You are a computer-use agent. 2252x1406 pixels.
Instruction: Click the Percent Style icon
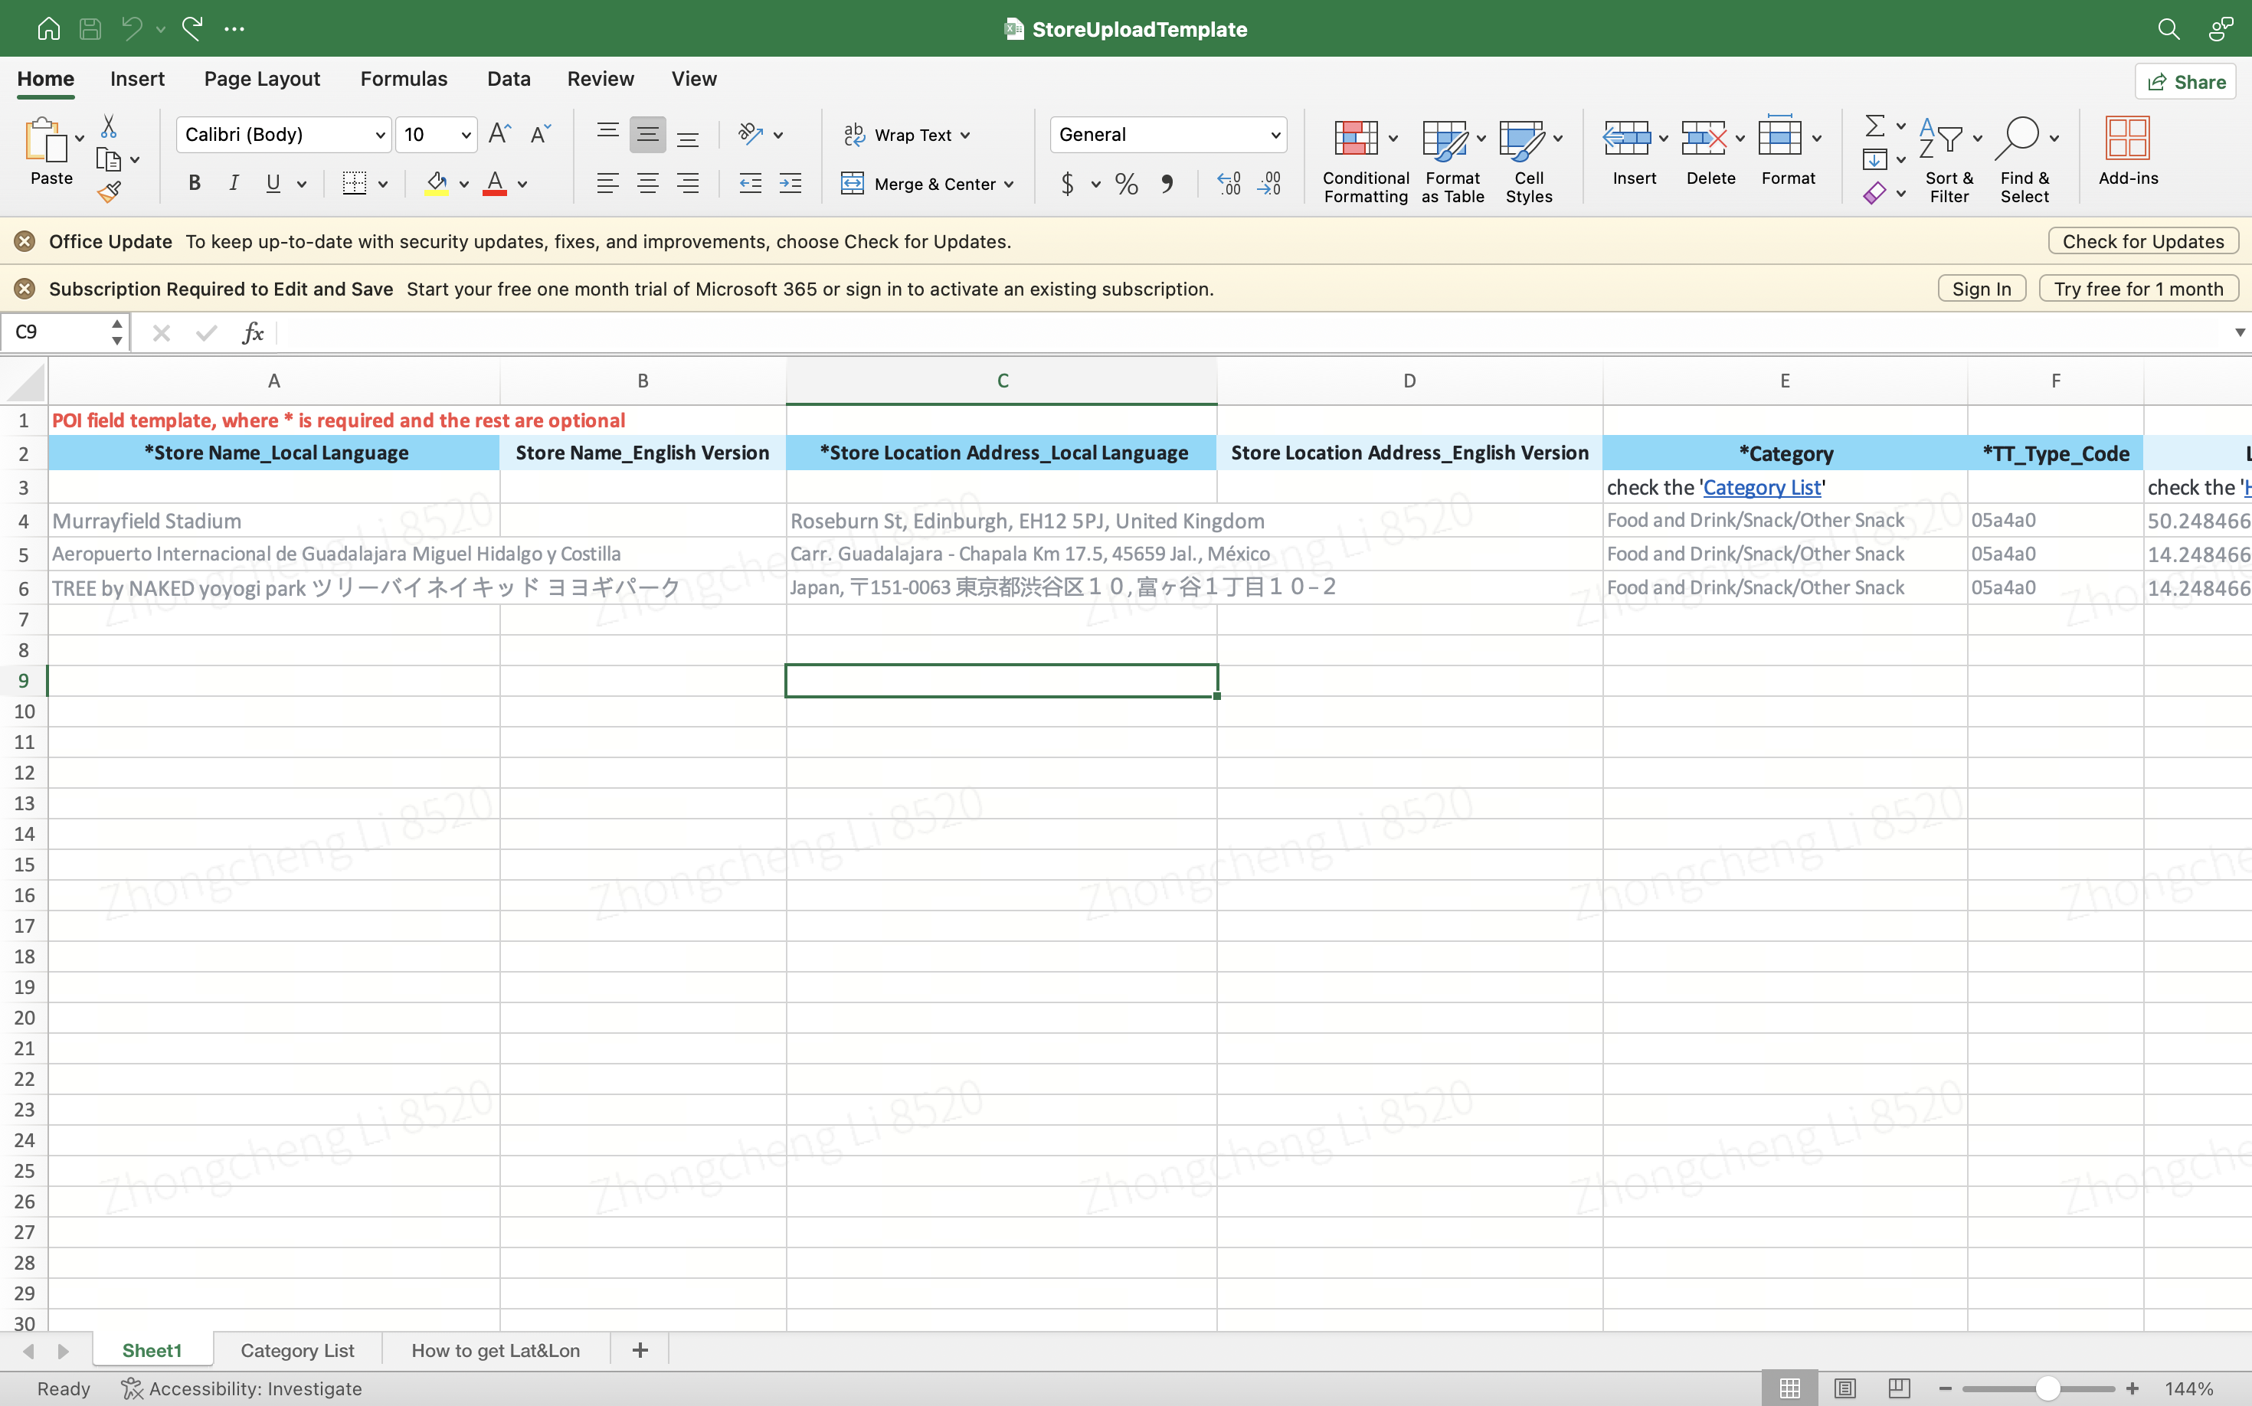pos(1127,183)
